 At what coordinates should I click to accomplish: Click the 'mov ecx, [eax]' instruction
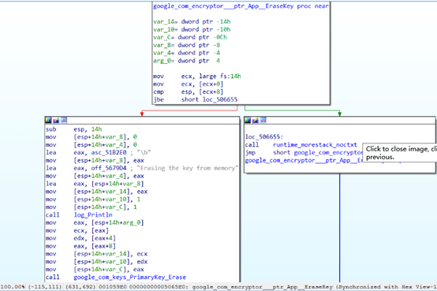[77, 230]
